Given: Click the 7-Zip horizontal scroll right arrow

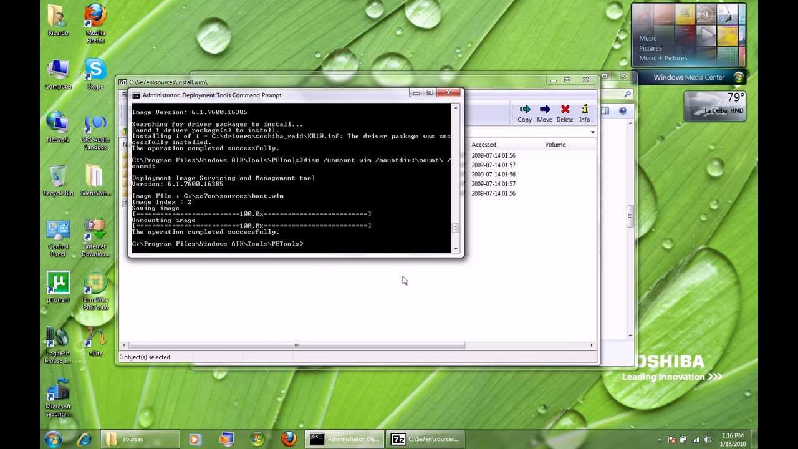Looking at the screenshot, I should coord(592,345).
